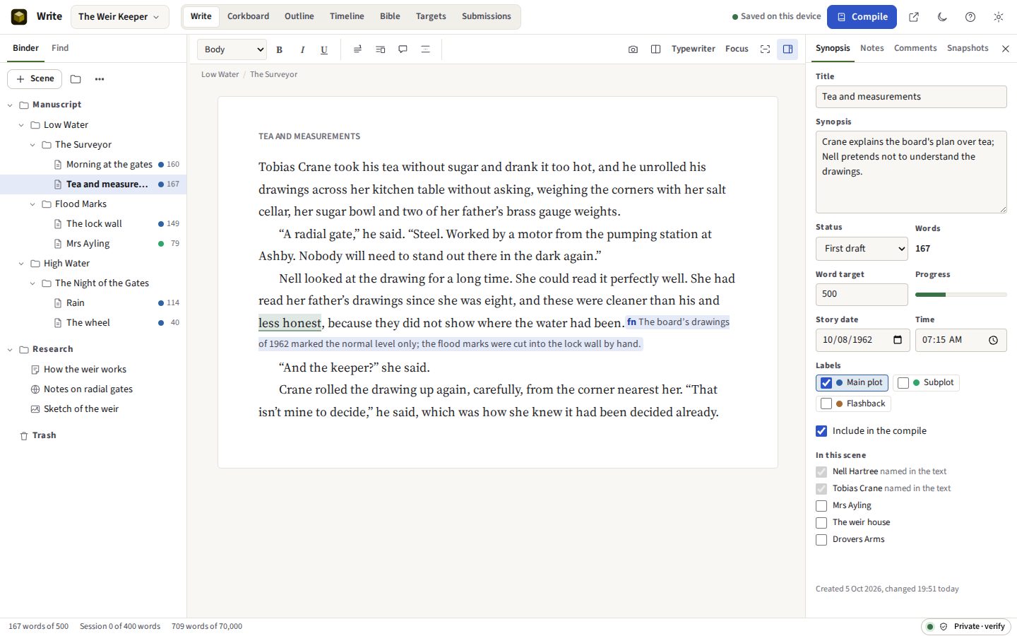Uncheck the Main plot label
The height and width of the screenshot is (636, 1017).
pyautogui.click(x=826, y=383)
